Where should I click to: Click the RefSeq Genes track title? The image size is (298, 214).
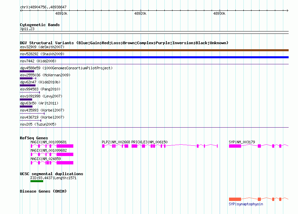(x=34, y=138)
